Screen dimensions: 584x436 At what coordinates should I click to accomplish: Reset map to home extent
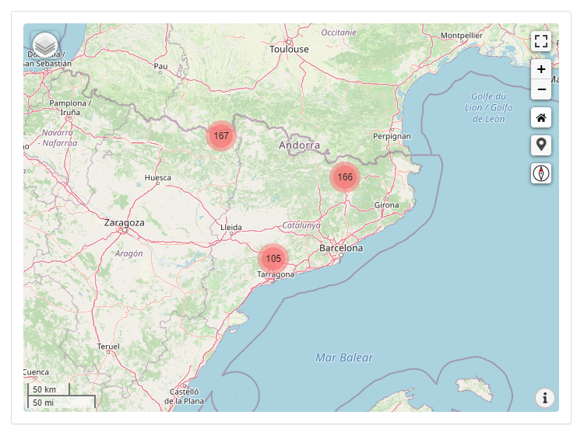(x=541, y=117)
